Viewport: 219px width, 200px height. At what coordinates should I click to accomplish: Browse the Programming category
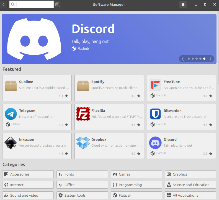pyautogui.click(x=136, y=185)
